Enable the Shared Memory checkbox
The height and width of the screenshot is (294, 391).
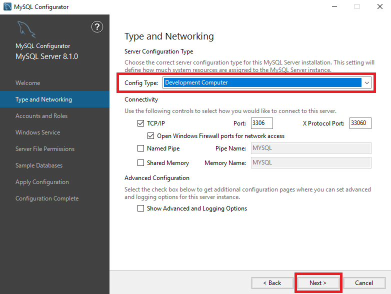click(140, 163)
